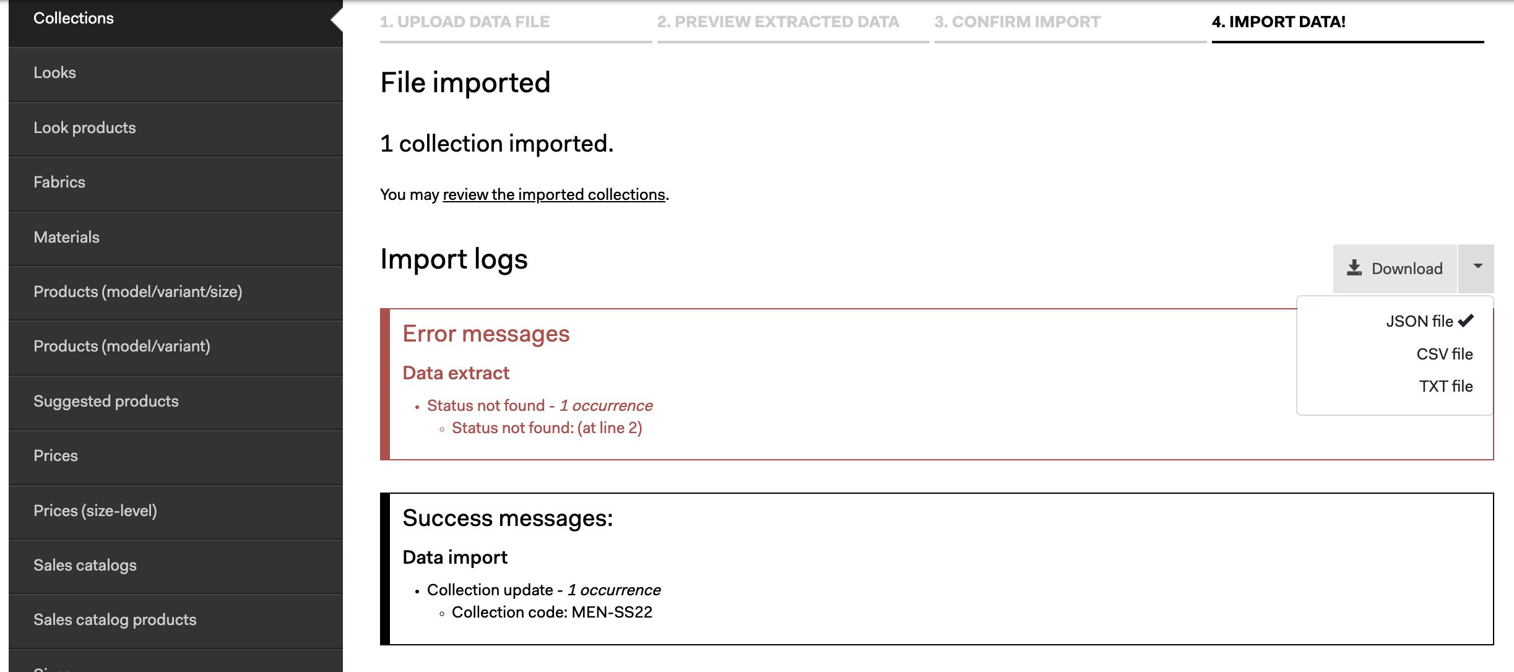
Task: Choose CSV file from the dropdown
Action: tap(1444, 354)
